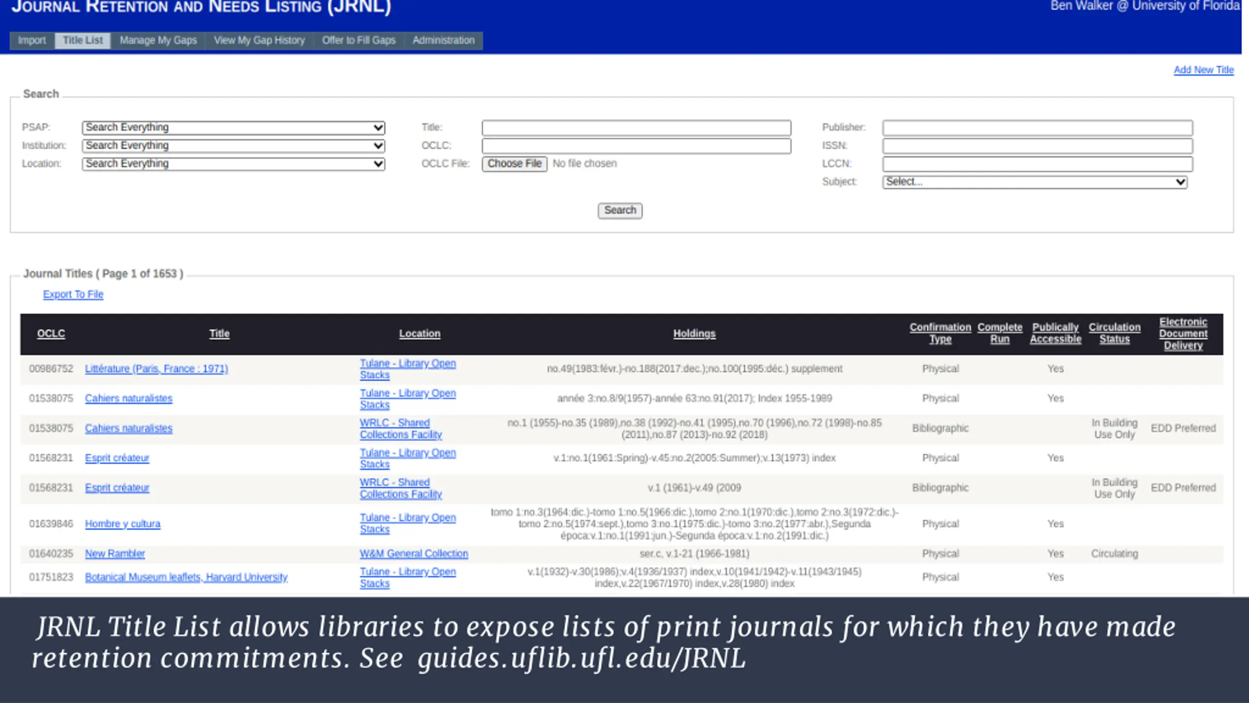Click the Choose File button
The width and height of the screenshot is (1249, 703).
click(x=514, y=164)
